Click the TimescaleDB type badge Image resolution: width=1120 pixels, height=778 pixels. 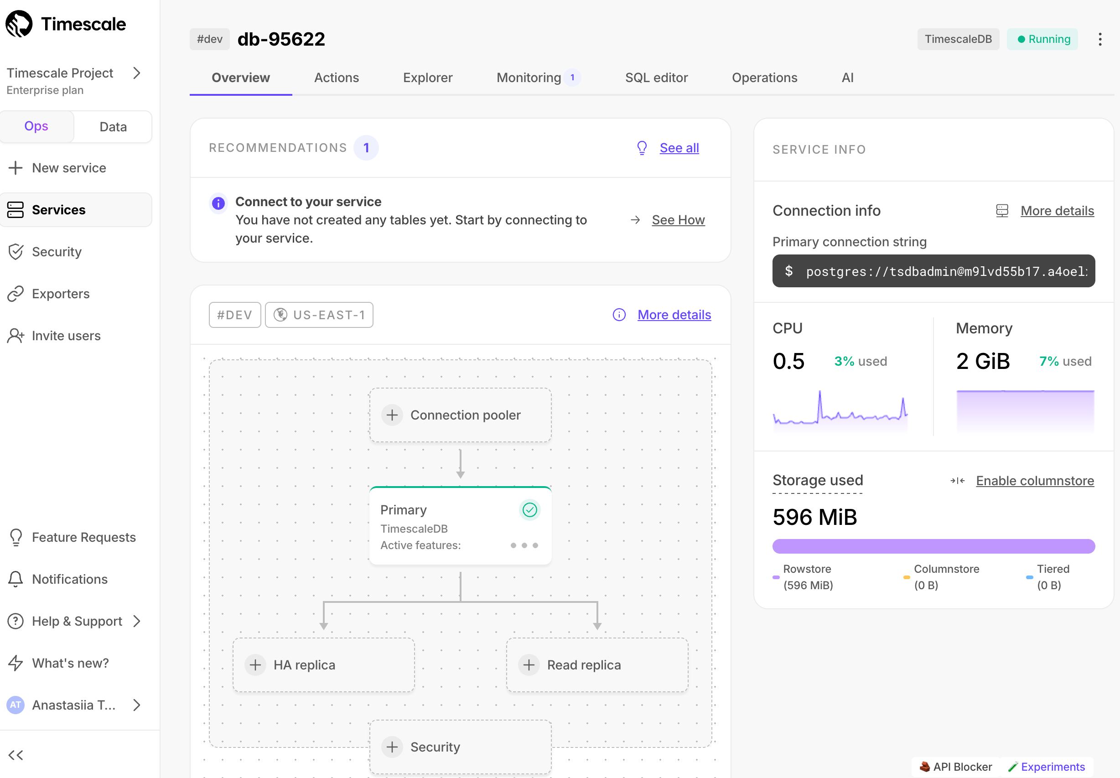point(958,39)
